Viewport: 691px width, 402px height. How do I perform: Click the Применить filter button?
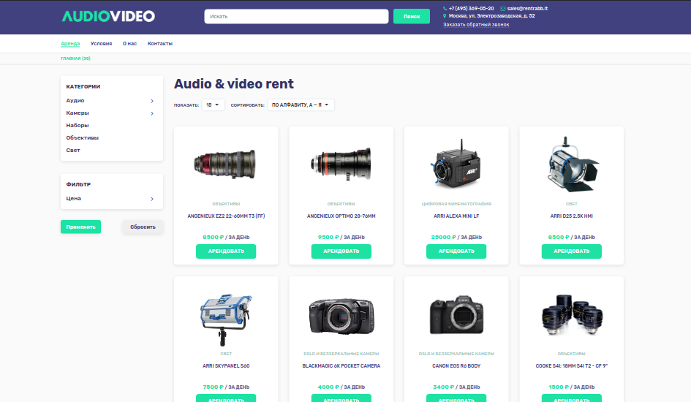point(80,227)
